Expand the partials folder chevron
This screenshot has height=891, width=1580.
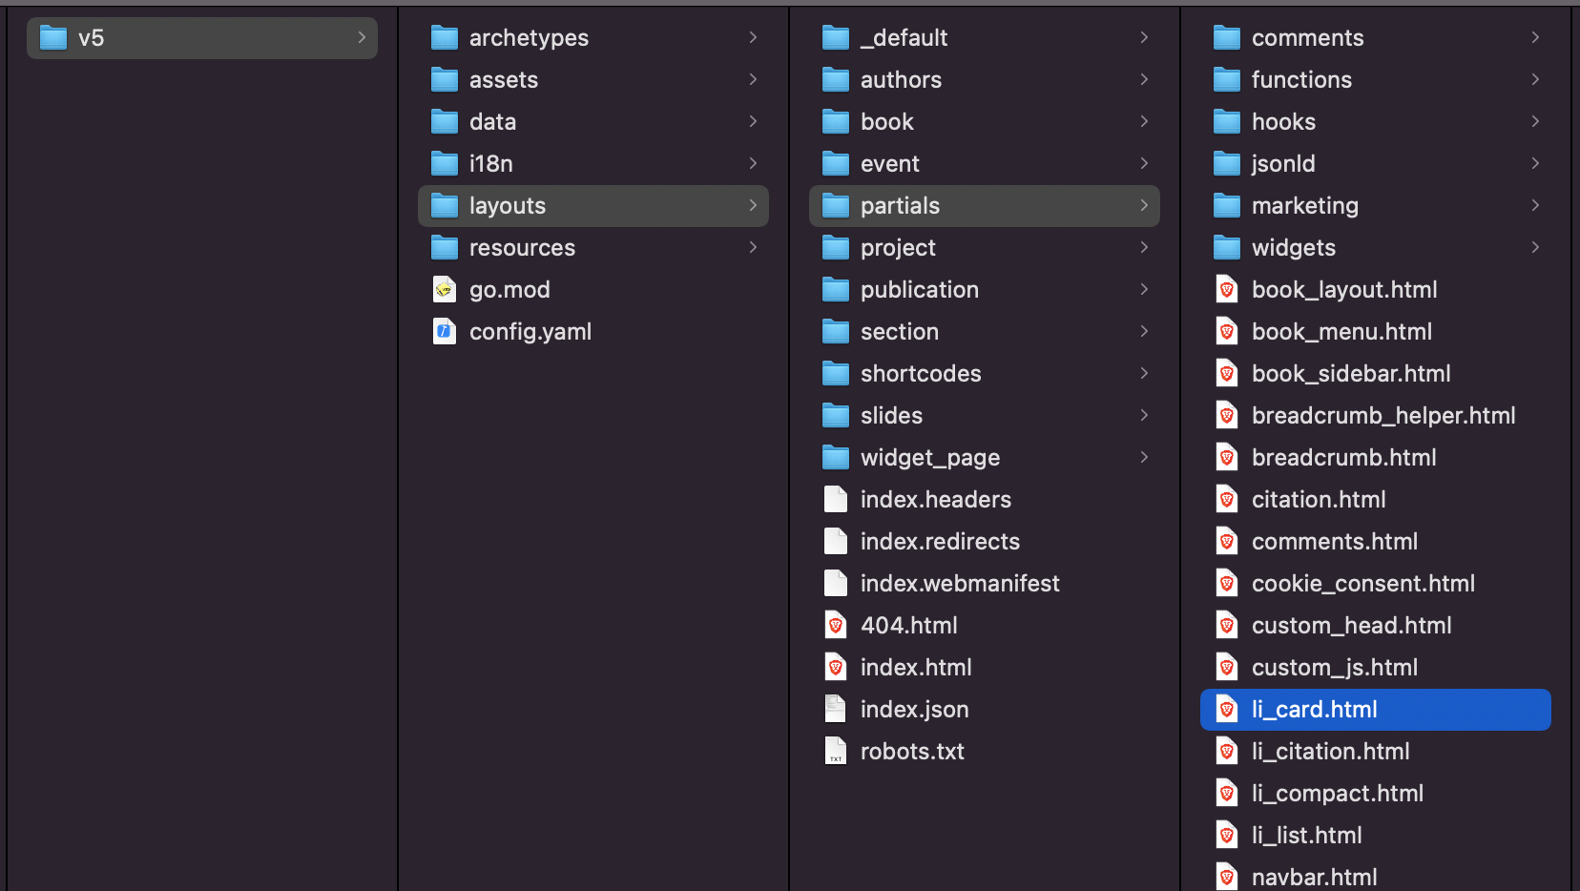pos(1144,205)
